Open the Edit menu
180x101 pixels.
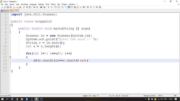point(6,4)
